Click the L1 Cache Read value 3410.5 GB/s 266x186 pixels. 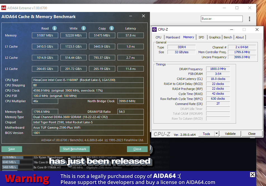click(x=45, y=46)
